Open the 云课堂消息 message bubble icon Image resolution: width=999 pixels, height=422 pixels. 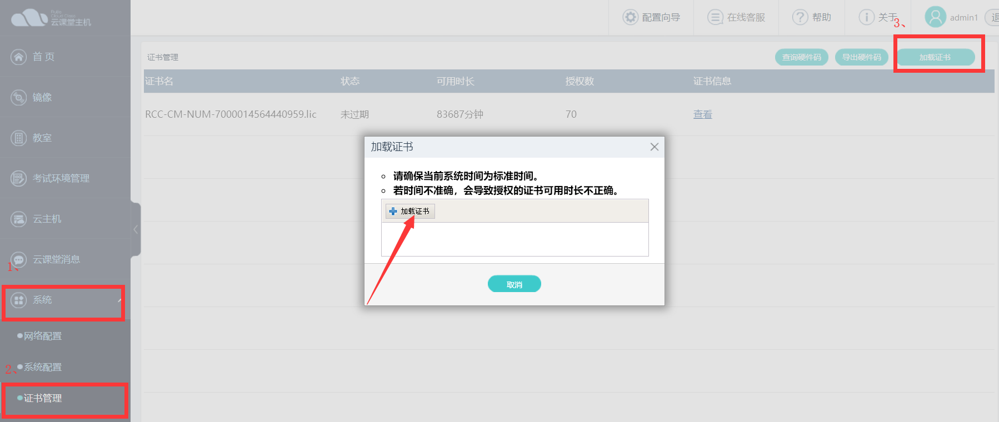click(x=19, y=259)
